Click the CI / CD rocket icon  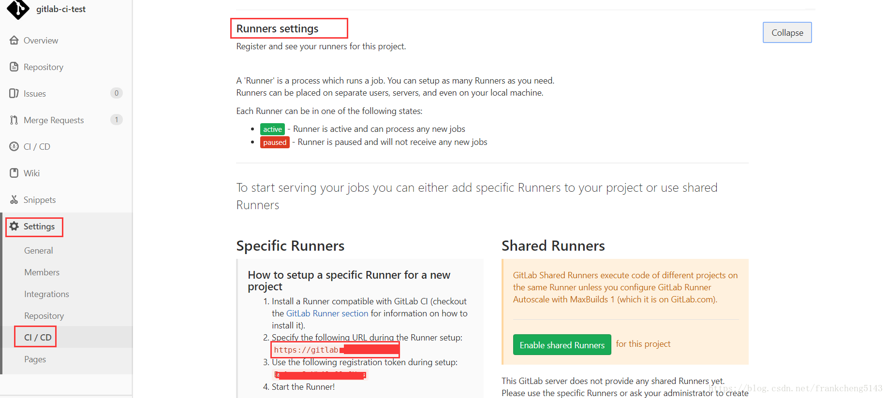tap(14, 146)
